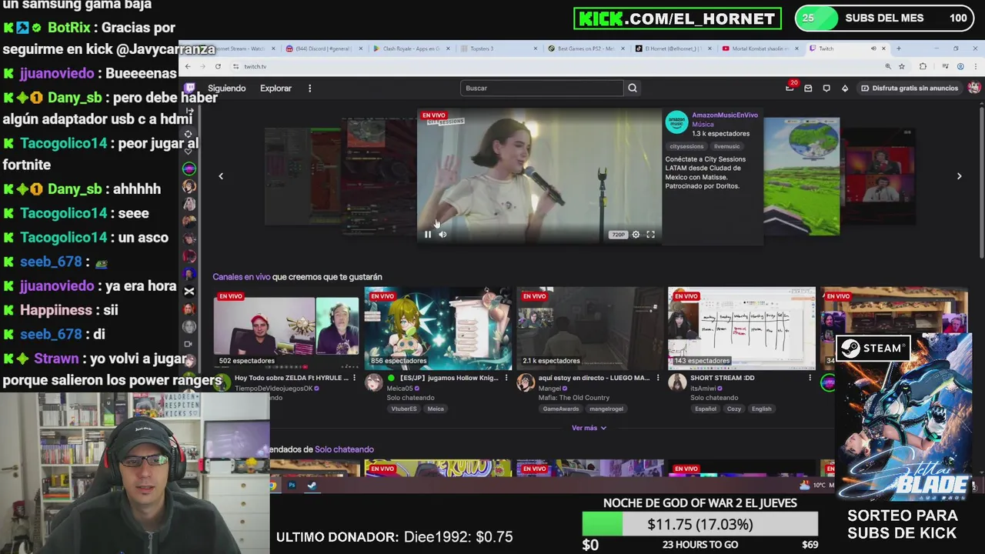985x554 pixels.
Task: Select the VtuberES tag
Action: coord(403,409)
